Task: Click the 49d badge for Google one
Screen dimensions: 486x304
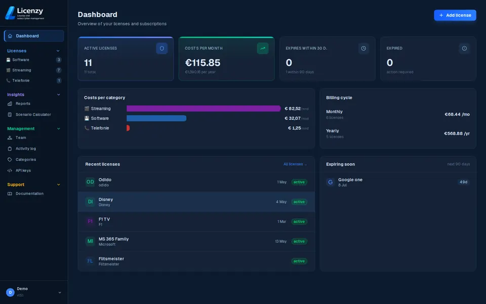Action: click(x=463, y=182)
